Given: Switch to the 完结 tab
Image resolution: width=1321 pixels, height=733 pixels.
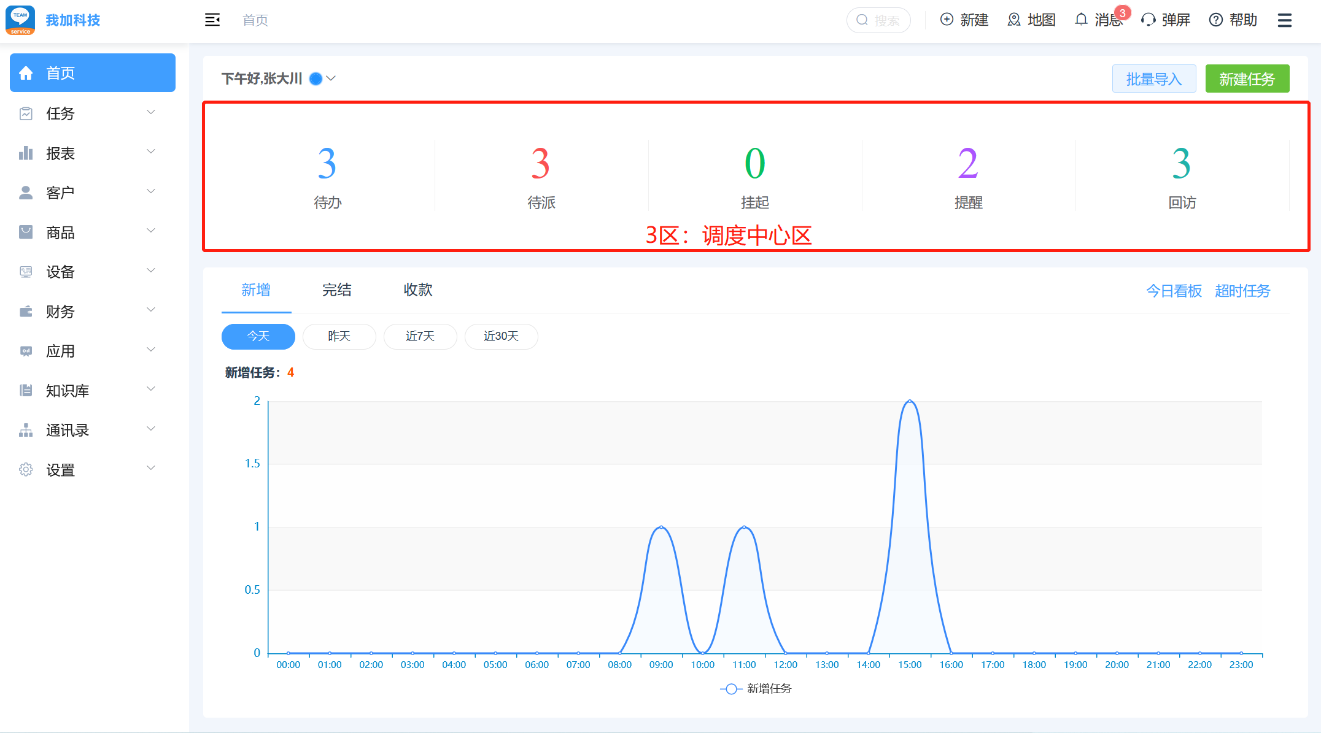Looking at the screenshot, I should (x=336, y=290).
